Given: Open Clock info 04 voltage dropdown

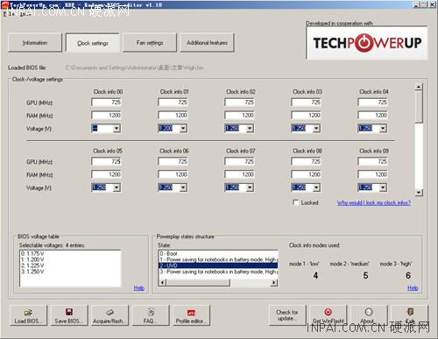Looking at the screenshot, I should click(383, 129).
